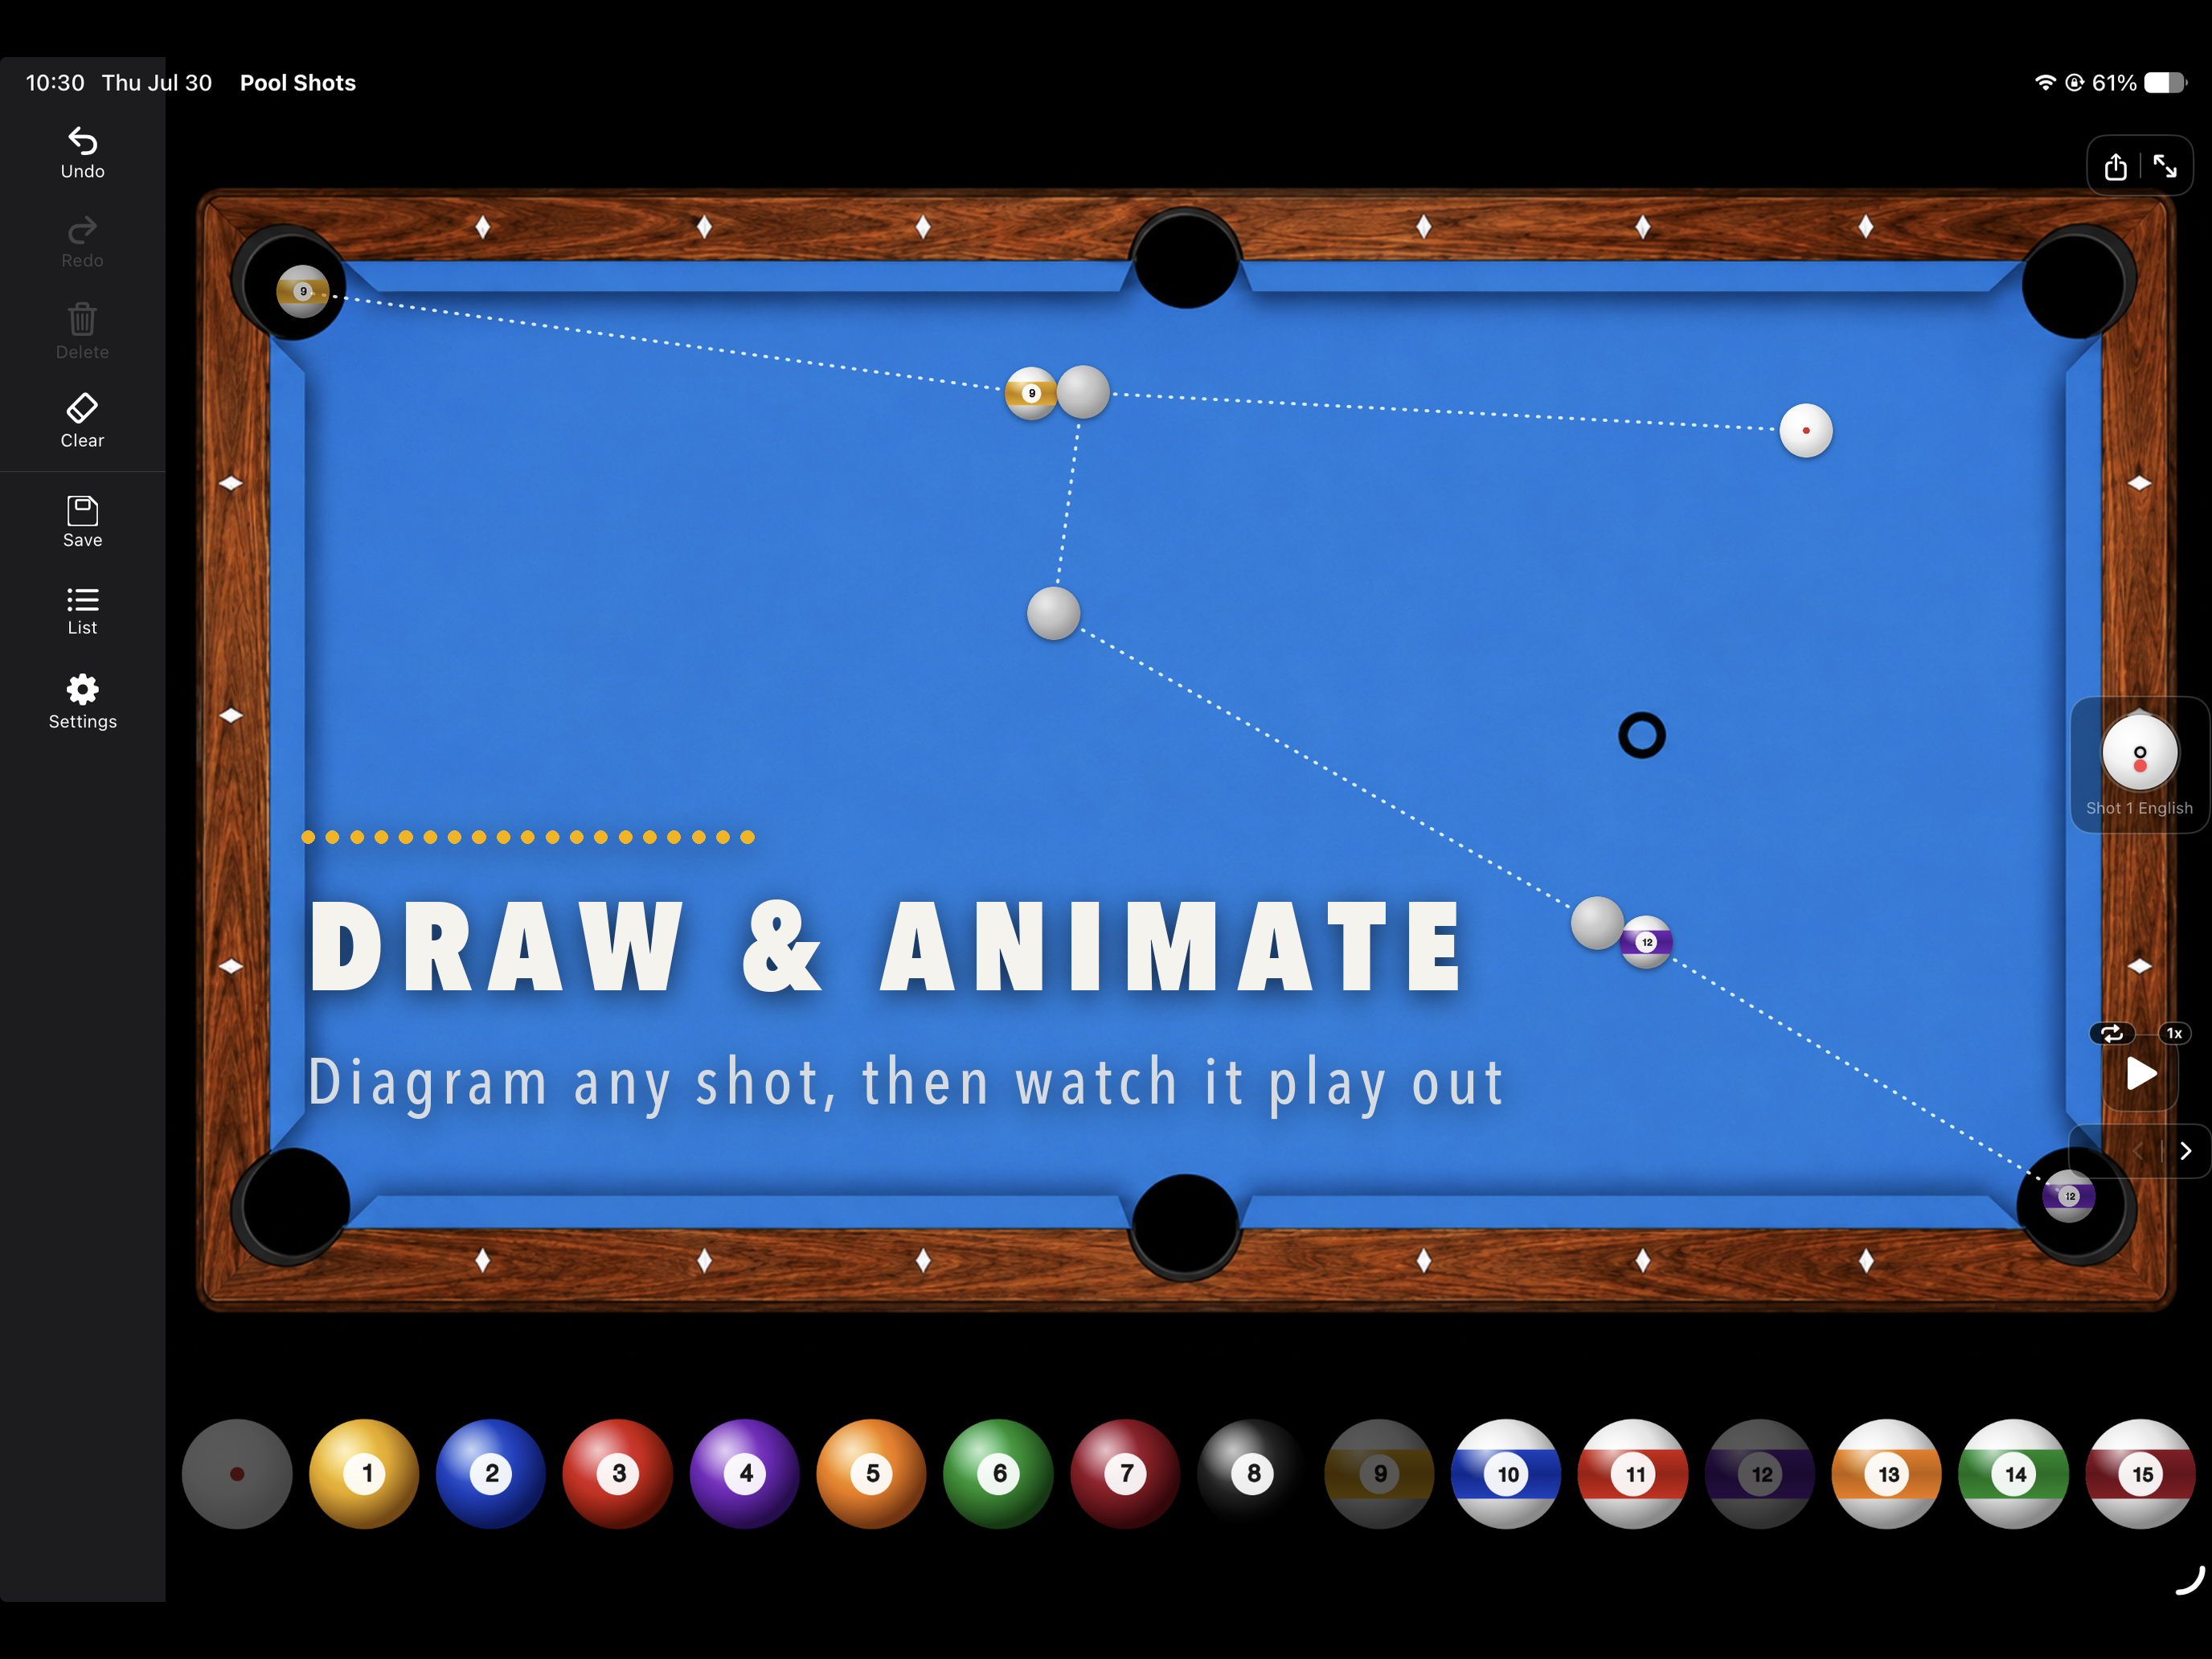Screen dimensions: 2212x1659
Task: Select the 9 ball on the table
Action: [1031, 393]
